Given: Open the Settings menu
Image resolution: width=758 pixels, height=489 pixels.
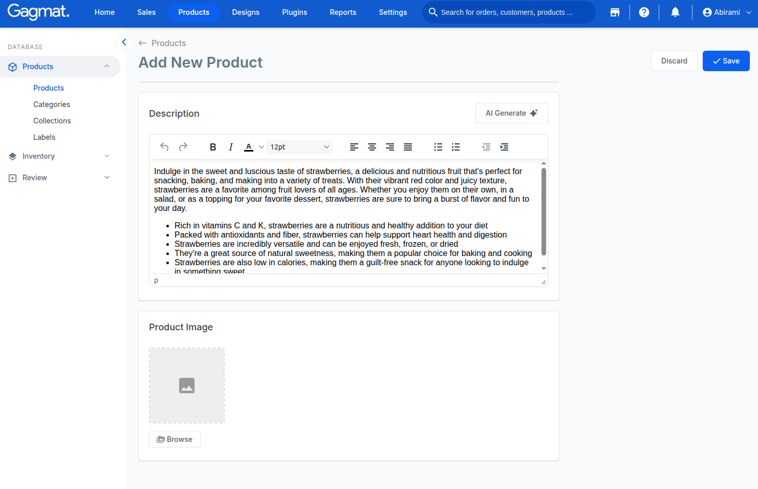Looking at the screenshot, I should pos(393,12).
